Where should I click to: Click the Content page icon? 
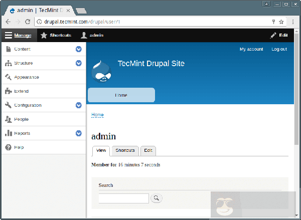(x=8, y=49)
